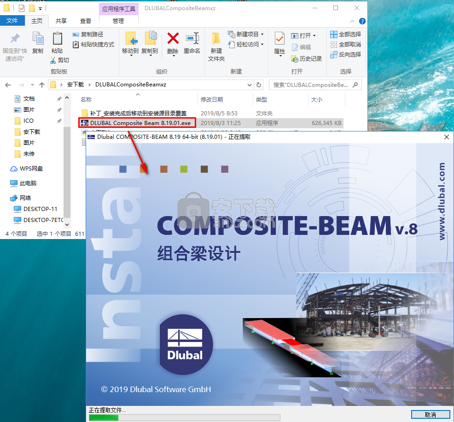Click Move to (移动到) icon
The width and height of the screenshot is (454, 422).
pos(131,39)
